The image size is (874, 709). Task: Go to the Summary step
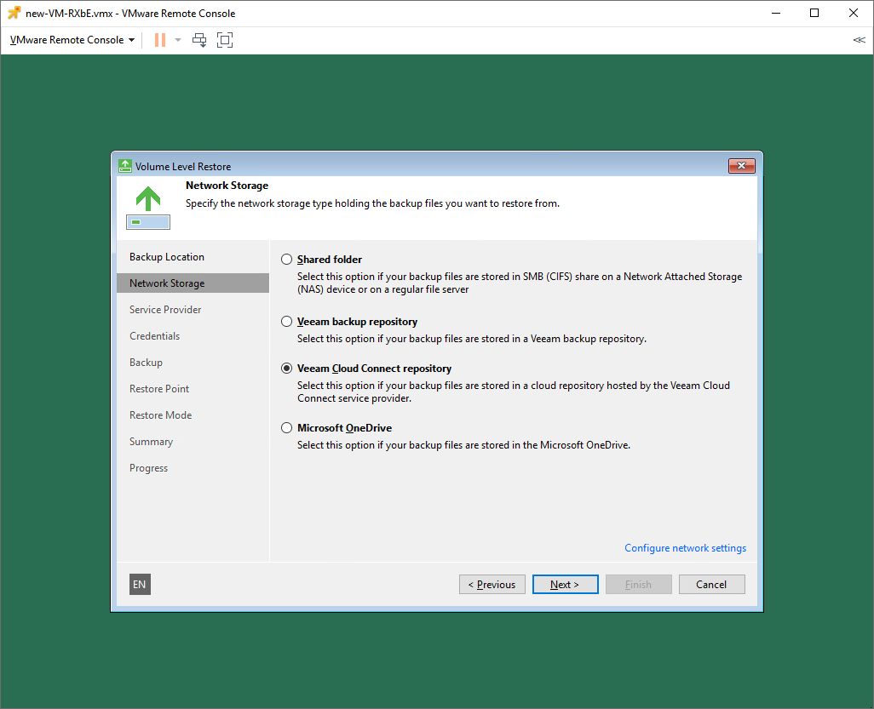pos(193,442)
